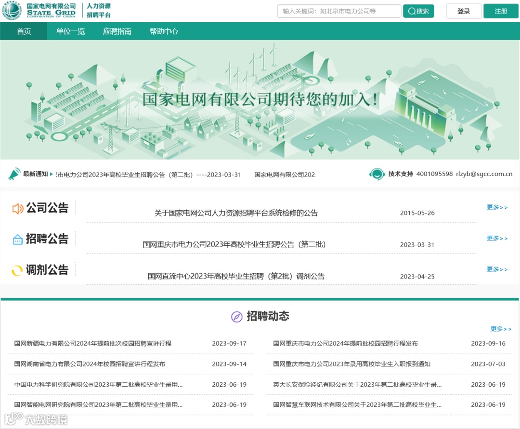Click the 技术支持 label
The image size is (520, 429).
tap(401, 174)
